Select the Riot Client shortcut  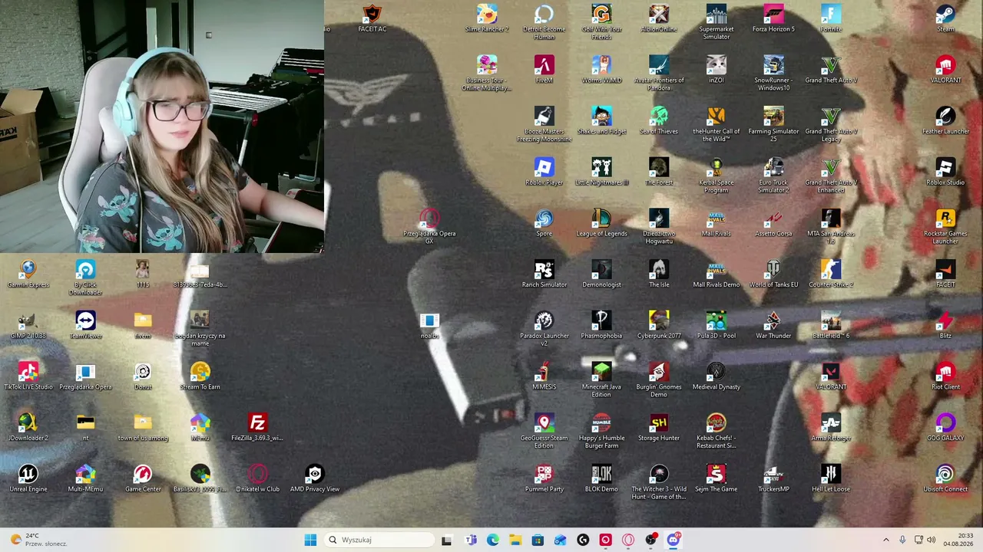click(x=945, y=377)
